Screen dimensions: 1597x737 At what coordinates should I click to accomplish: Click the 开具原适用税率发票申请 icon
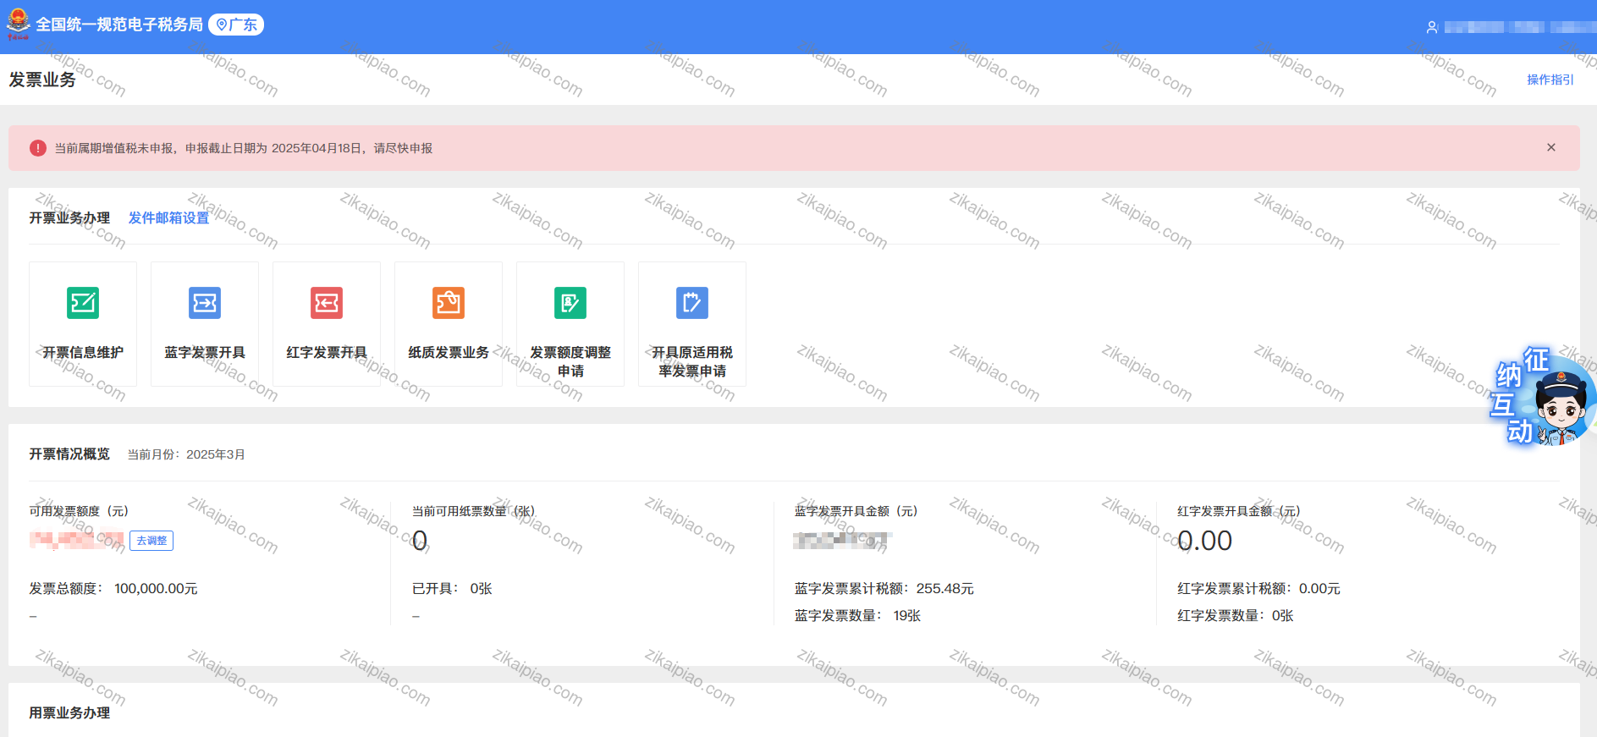tap(692, 303)
